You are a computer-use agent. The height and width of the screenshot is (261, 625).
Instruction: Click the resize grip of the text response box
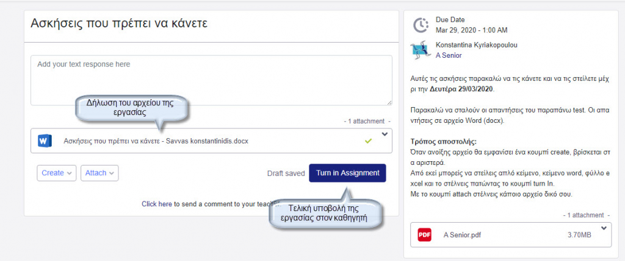[x=389, y=102]
